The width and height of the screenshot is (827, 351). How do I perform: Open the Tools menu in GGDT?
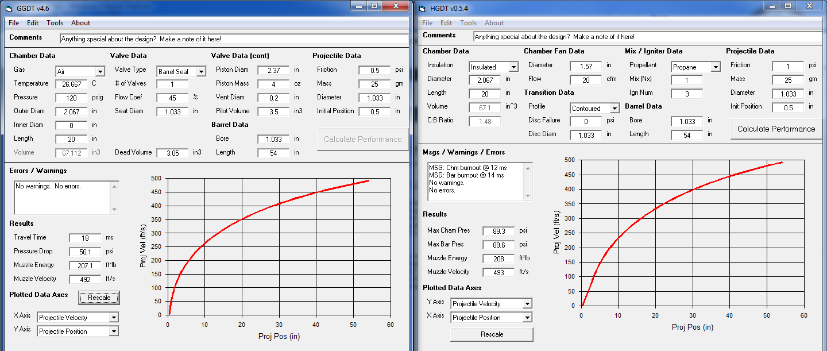tap(55, 23)
